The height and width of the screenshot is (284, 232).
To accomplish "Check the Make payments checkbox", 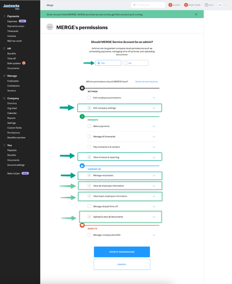I will (89, 126).
